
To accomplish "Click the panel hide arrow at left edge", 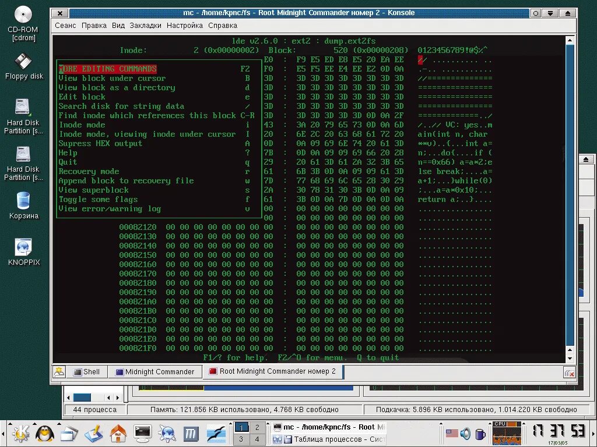I will pos(3,433).
